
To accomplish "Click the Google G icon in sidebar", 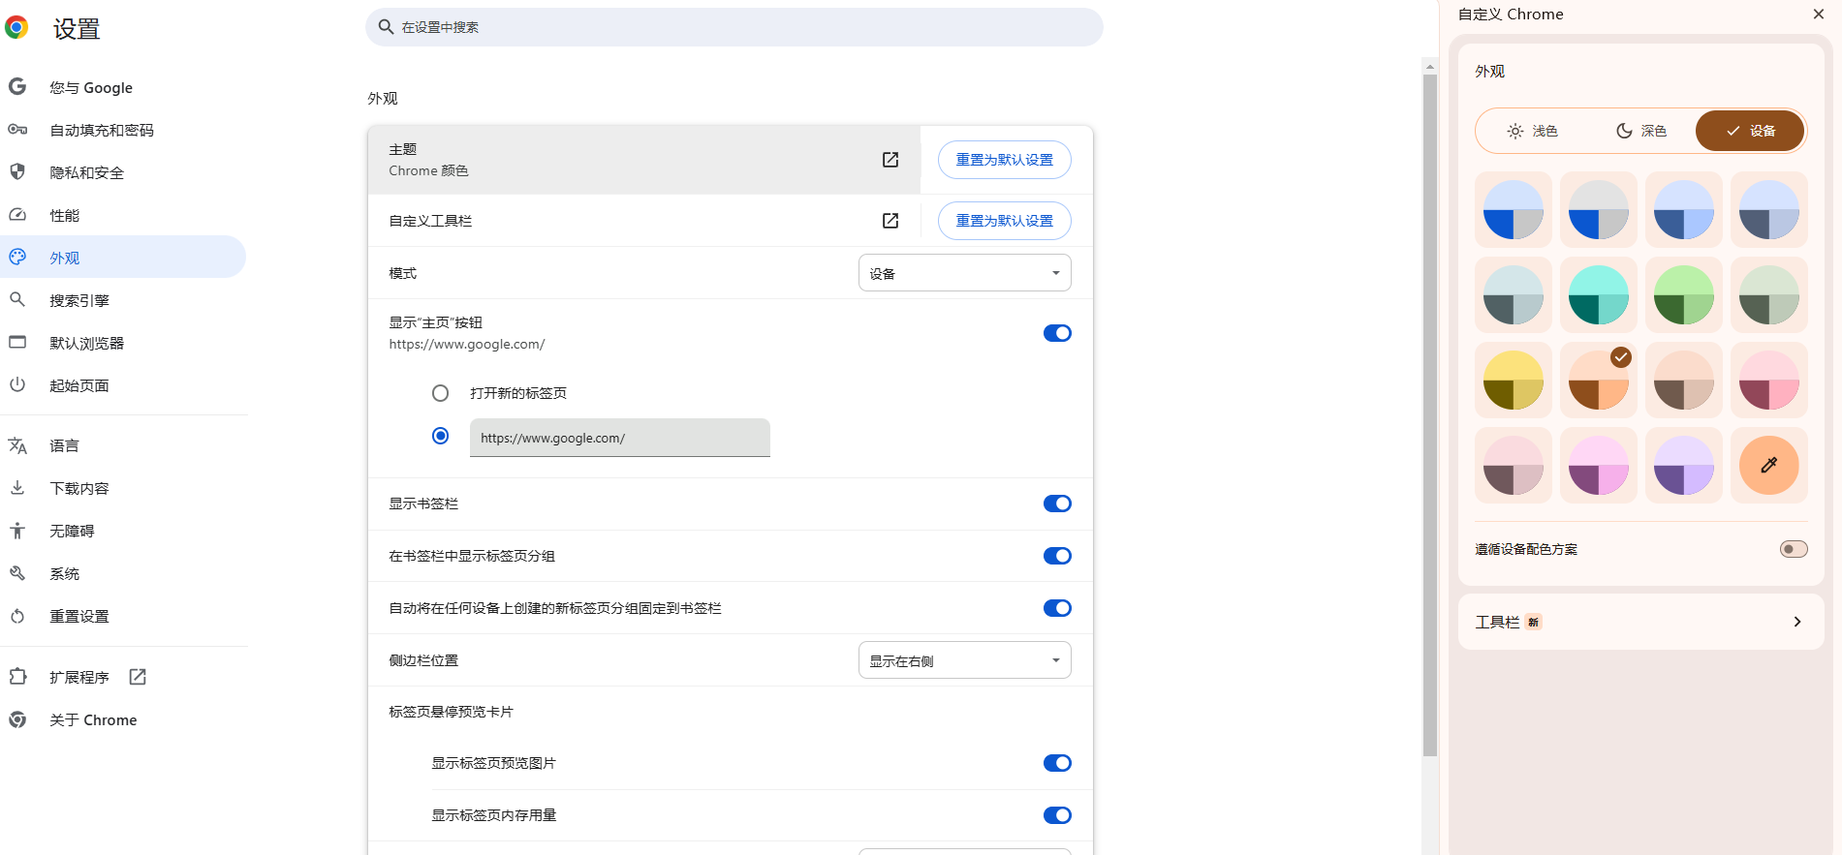I will point(17,87).
